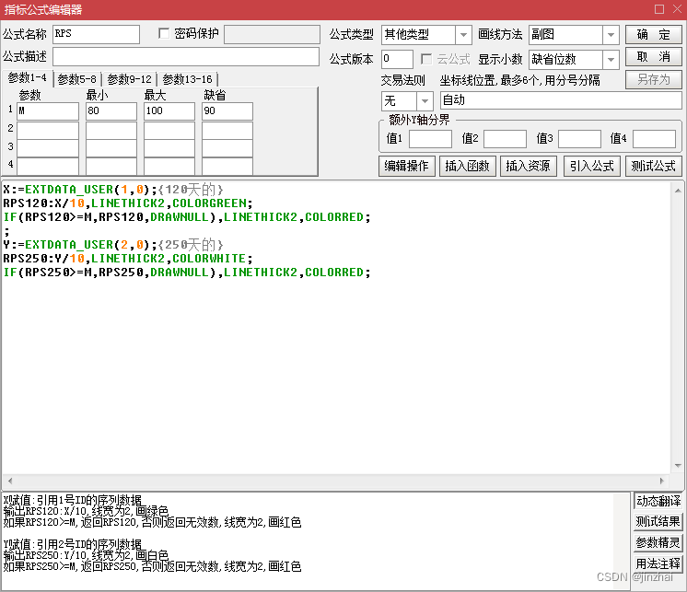Click the 插入函数 button
This screenshot has width=687, height=592.
point(467,166)
